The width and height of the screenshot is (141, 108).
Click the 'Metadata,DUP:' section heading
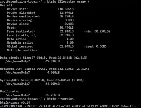[11, 69]
